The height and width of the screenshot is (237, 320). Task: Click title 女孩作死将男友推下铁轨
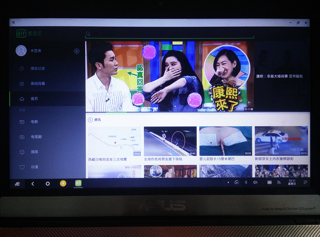coord(163,159)
